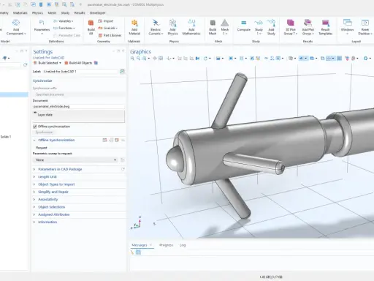Image resolution: width=374 pixels, height=281 pixels.
Task: Click the Label text field
Action: (80, 72)
